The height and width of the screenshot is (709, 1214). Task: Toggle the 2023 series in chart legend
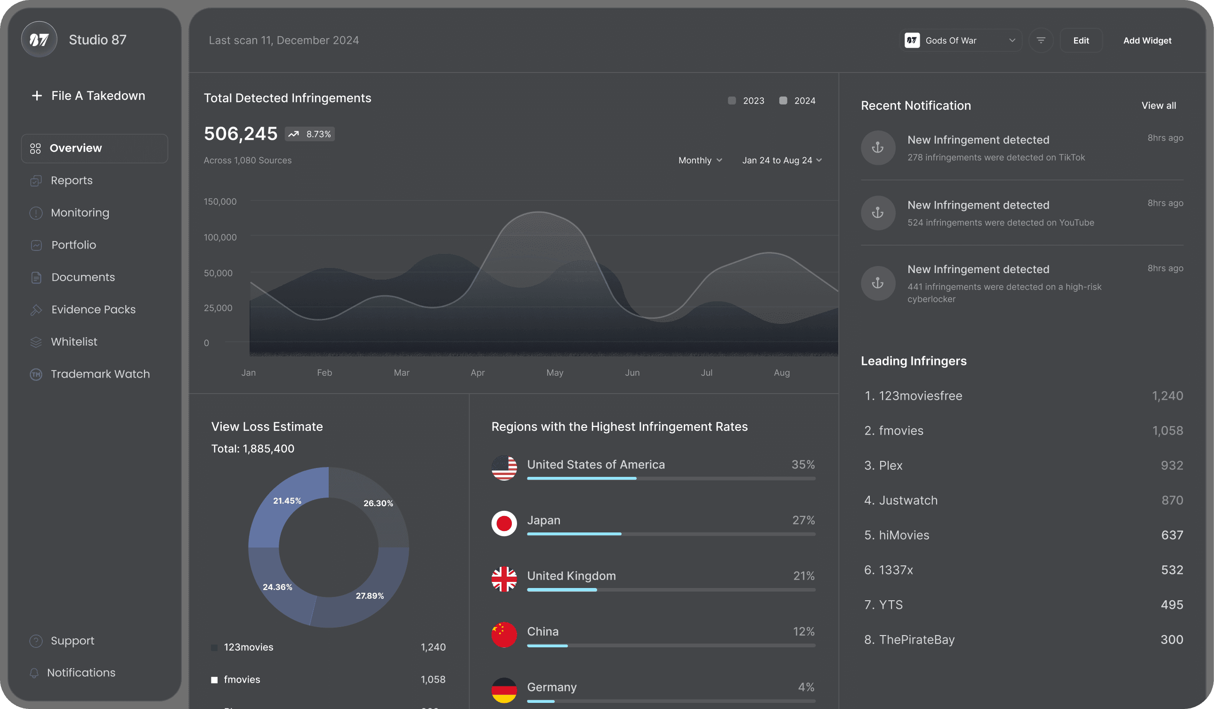click(746, 101)
